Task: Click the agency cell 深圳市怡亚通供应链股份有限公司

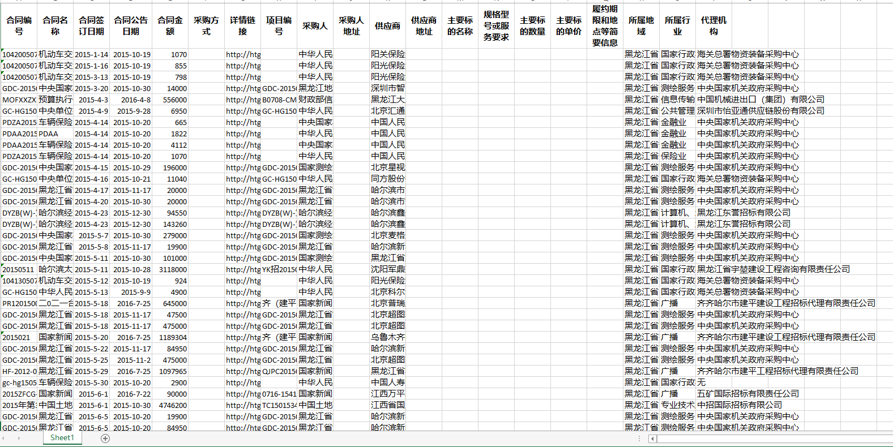Action: [760, 111]
